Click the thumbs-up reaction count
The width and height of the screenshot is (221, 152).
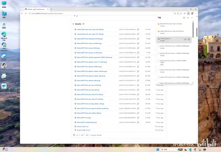(x=78, y=135)
